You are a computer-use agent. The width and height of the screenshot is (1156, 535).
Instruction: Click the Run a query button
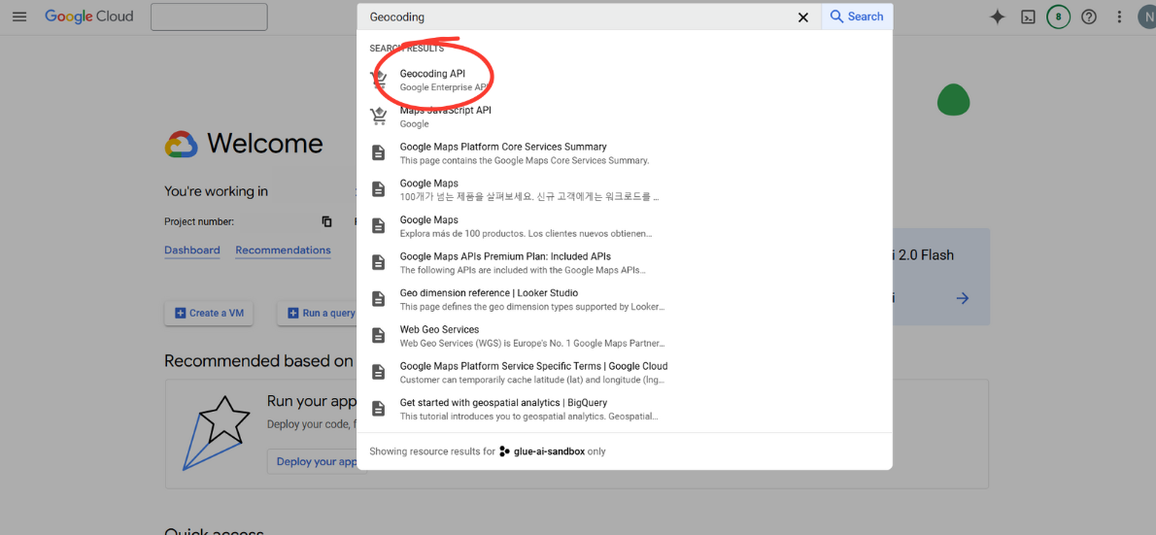(318, 314)
